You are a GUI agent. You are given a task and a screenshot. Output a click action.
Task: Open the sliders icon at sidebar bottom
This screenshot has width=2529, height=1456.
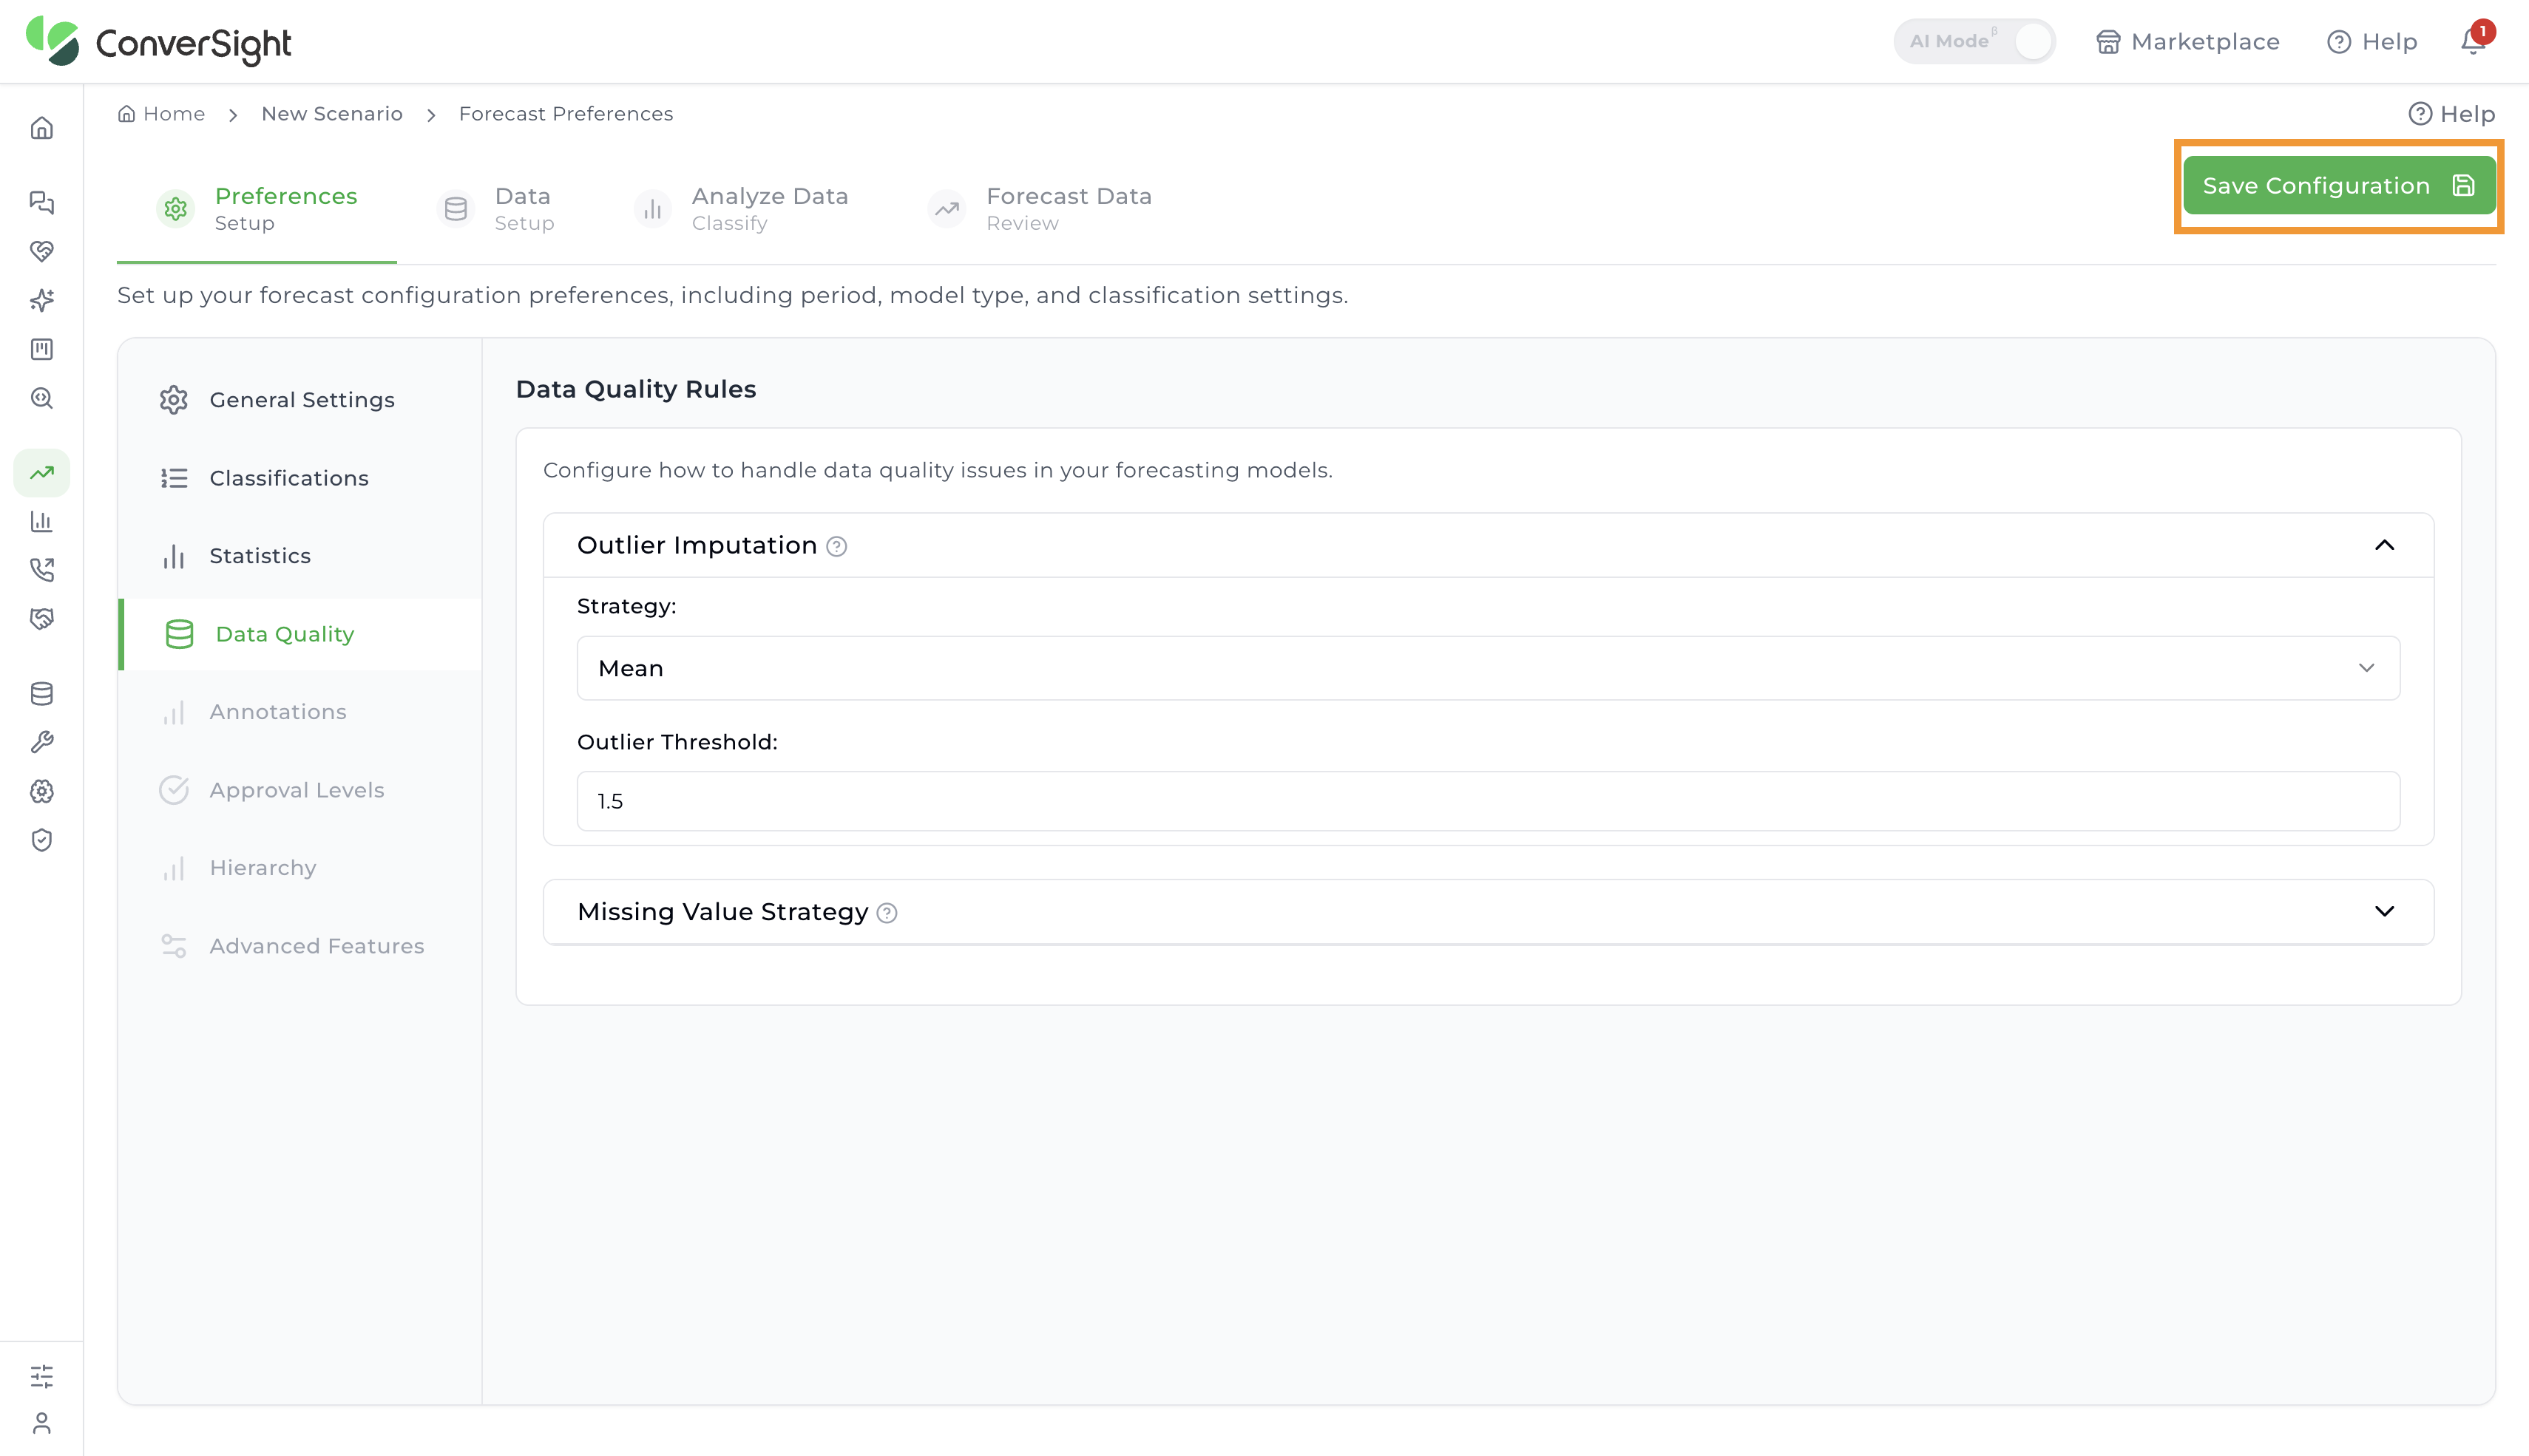pos(41,1376)
